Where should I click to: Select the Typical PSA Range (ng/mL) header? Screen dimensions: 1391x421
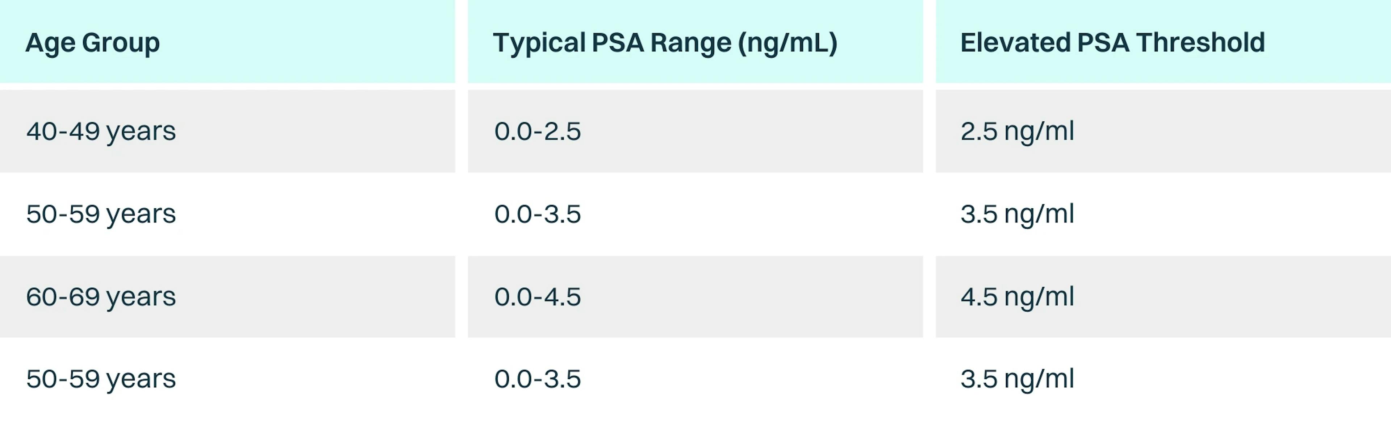pyautogui.click(x=665, y=43)
